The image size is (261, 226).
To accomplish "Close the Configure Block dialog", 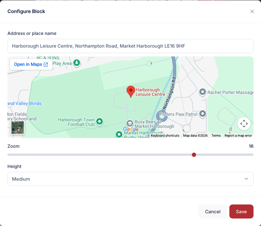I will click(252, 11).
